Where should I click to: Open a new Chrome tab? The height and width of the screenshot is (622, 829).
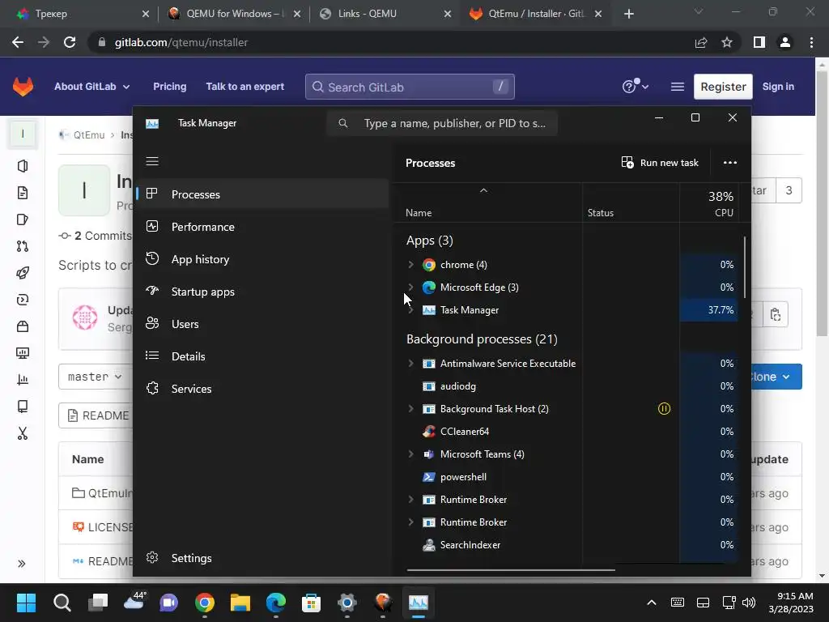[628, 14]
